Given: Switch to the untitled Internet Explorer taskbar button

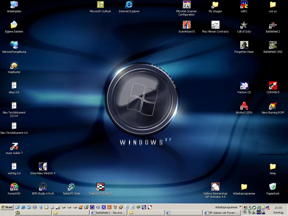Looking at the screenshot, I should pyautogui.click(x=184, y=213).
